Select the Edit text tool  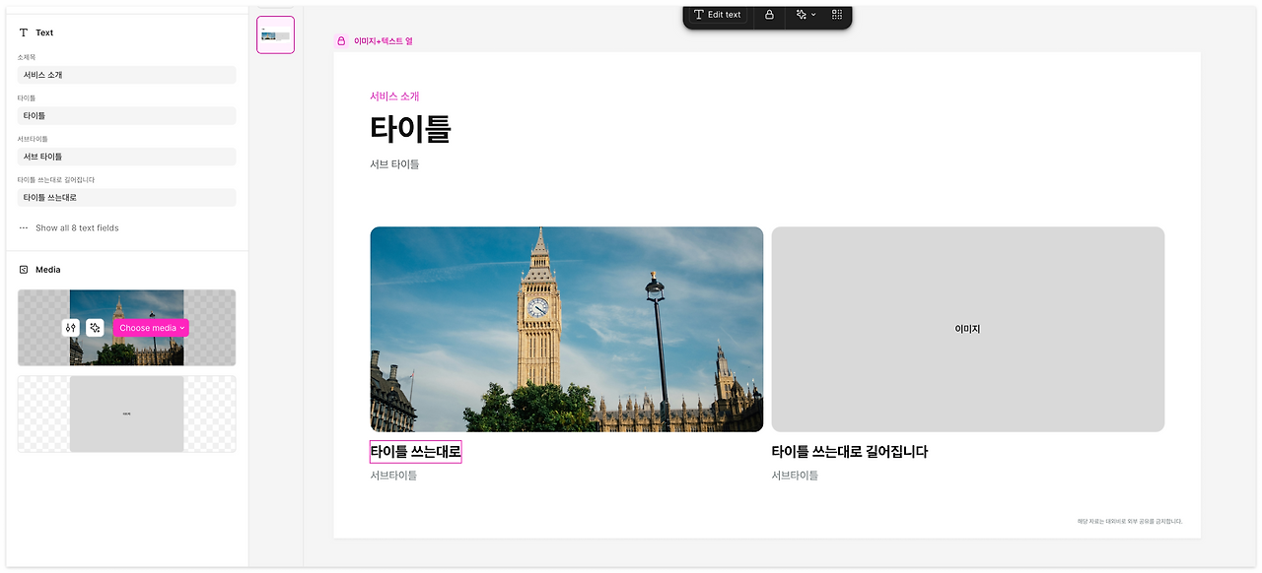click(x=717, y=14)
